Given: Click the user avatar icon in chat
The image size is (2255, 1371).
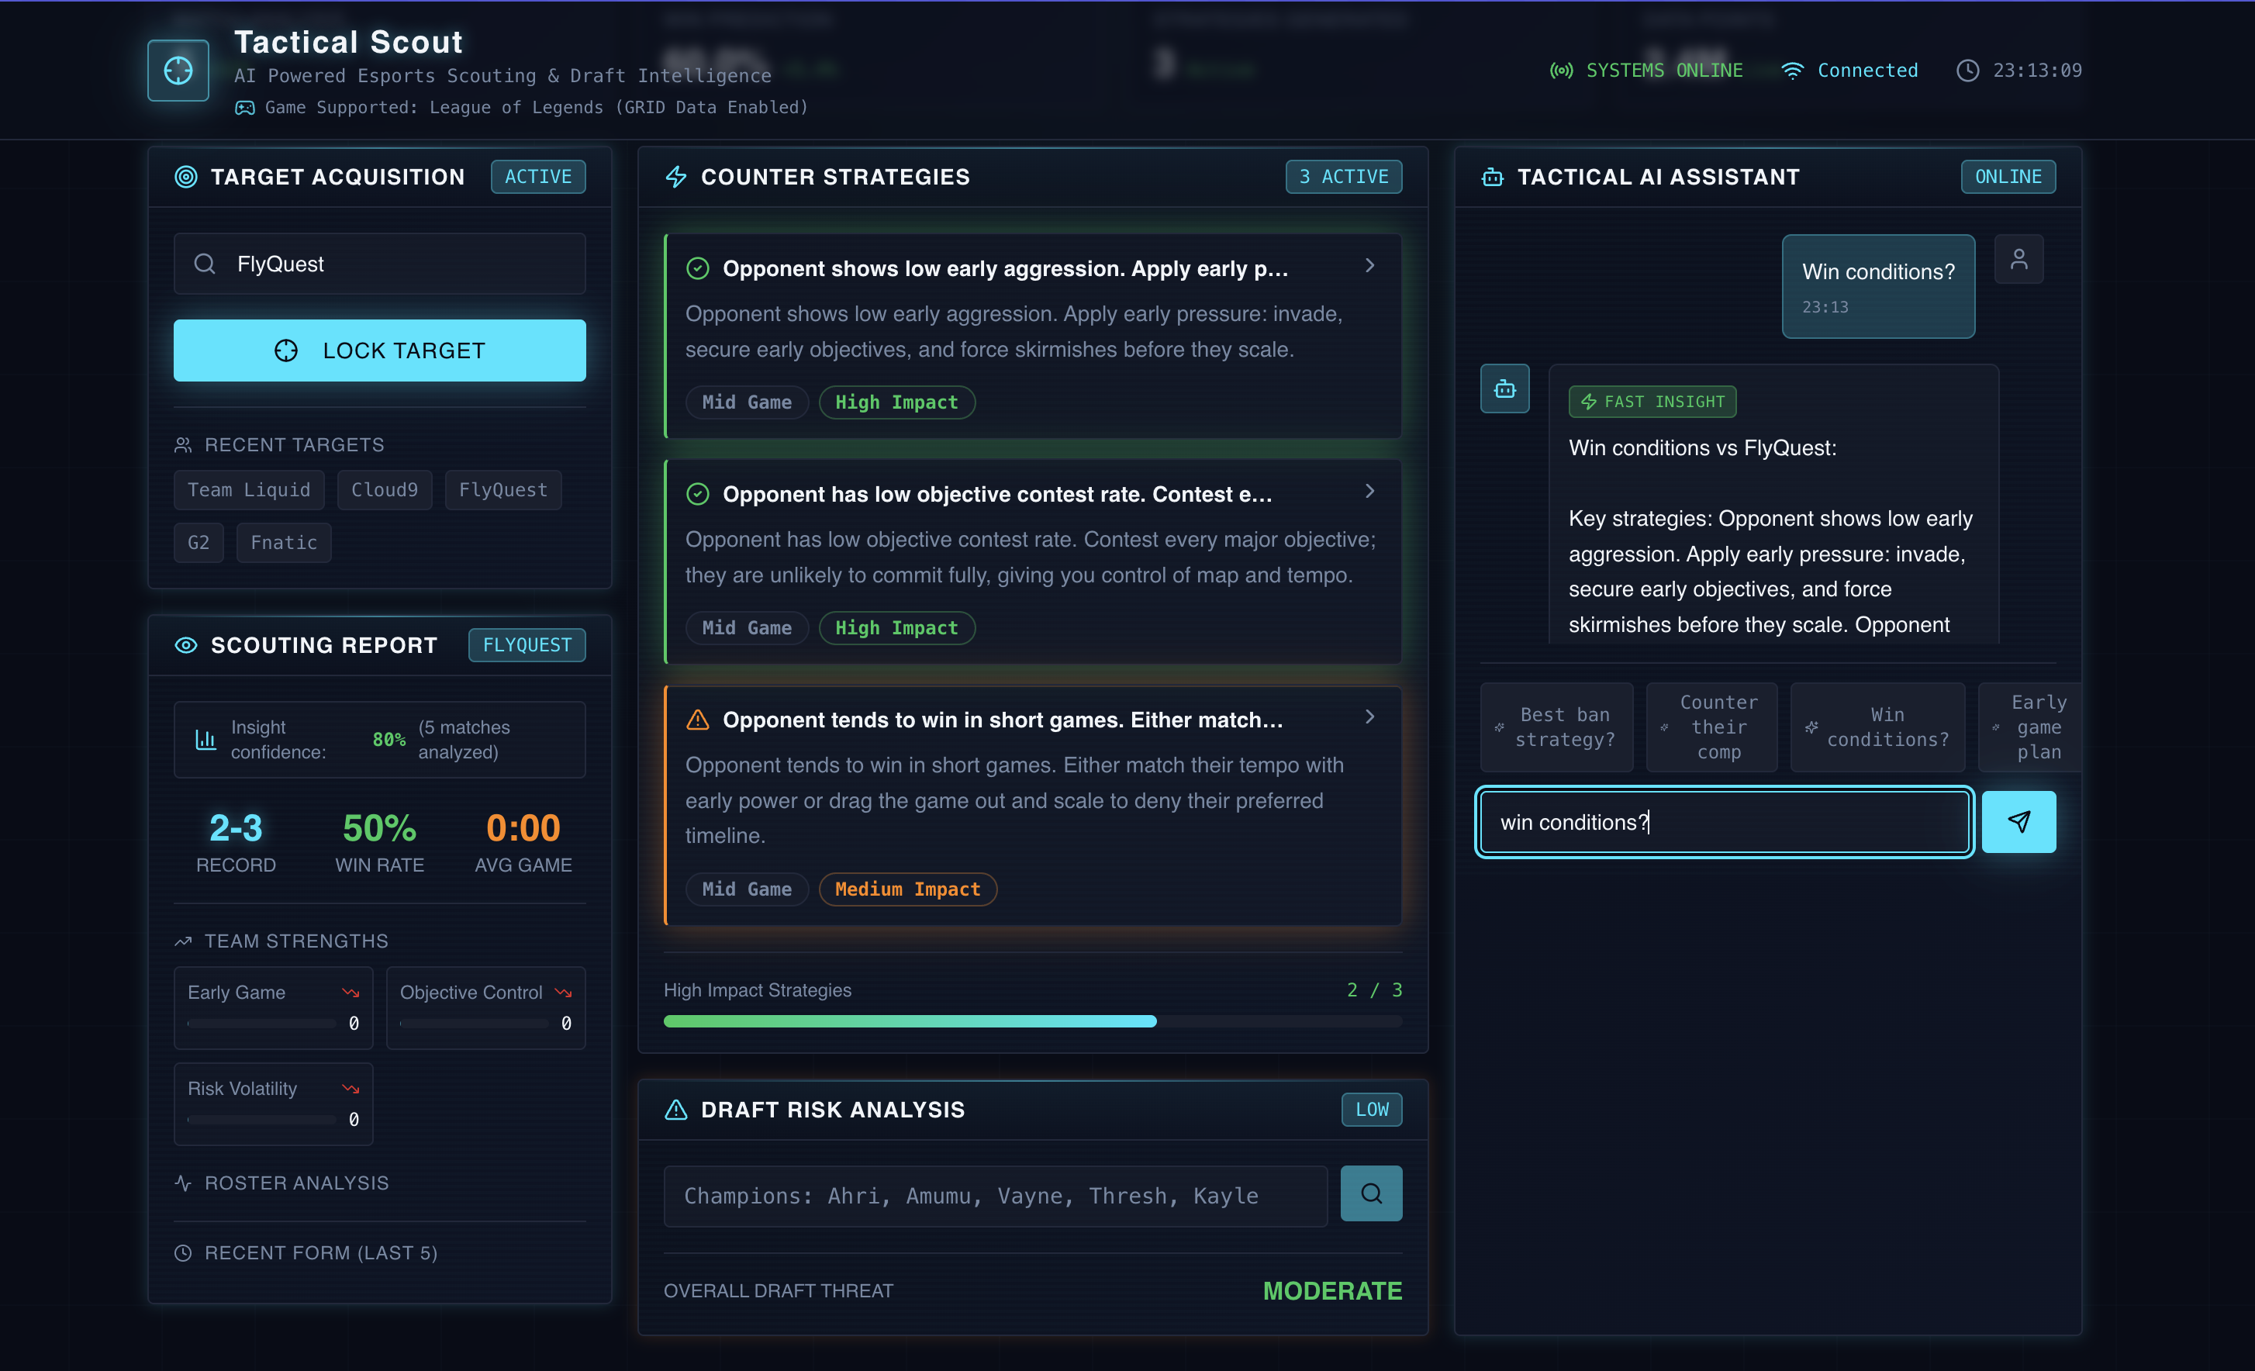Looking at the screenshot, I should 2018,260.
